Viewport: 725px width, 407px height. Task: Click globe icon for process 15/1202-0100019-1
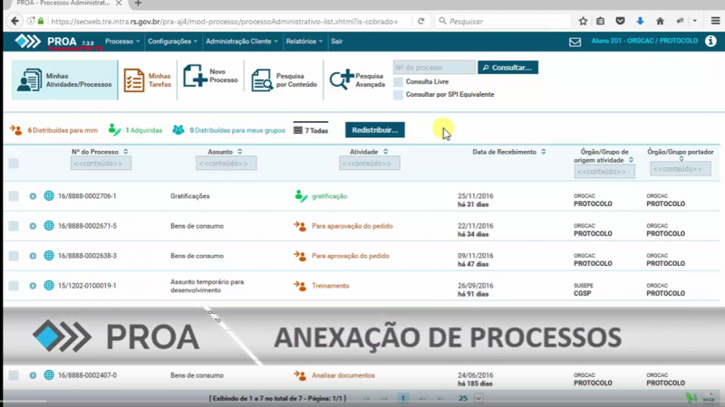[x=49, y=286]
